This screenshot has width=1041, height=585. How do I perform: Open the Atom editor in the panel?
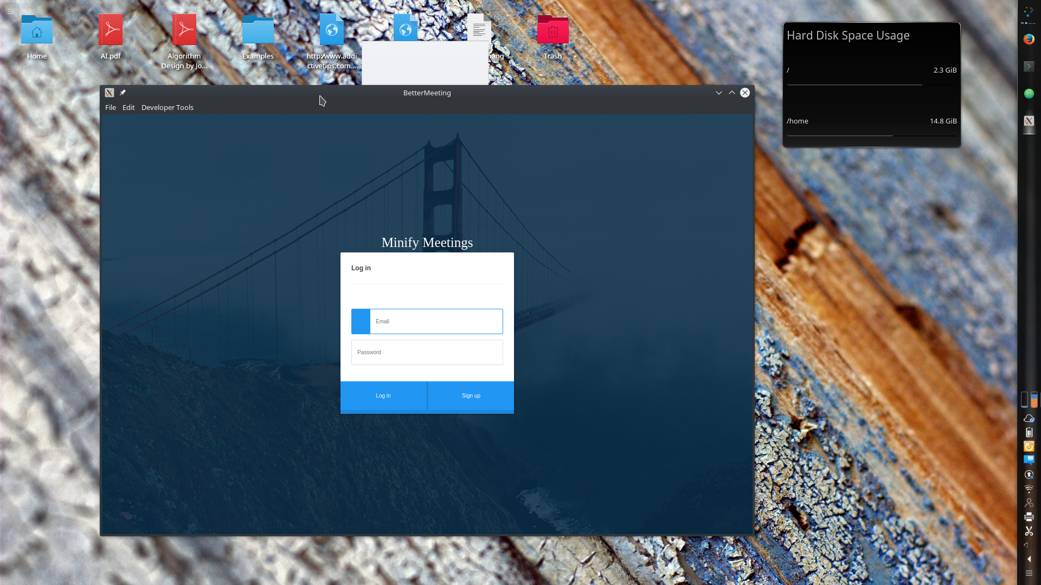pyautogui.click(x=1029, y=94)
